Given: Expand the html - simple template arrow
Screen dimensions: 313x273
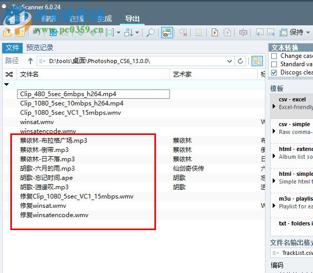Looking at the screenshot, I should pyautogui.click(x=274, y=181).
